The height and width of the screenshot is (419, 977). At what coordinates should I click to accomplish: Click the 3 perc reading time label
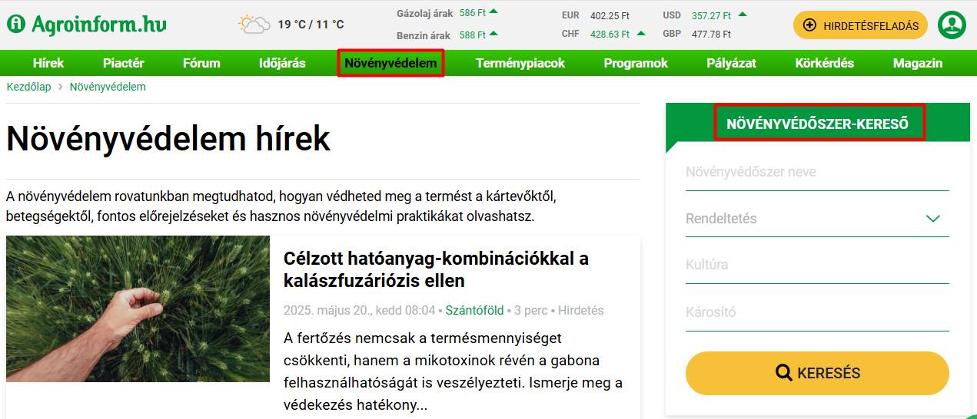tap(531, 311)
